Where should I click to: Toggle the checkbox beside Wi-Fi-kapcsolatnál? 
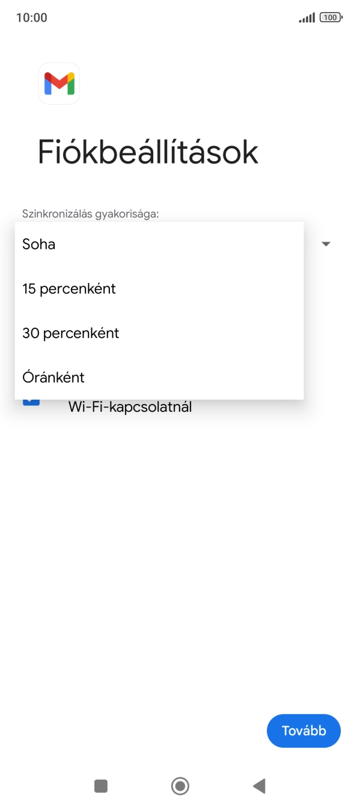click(31, 403)
